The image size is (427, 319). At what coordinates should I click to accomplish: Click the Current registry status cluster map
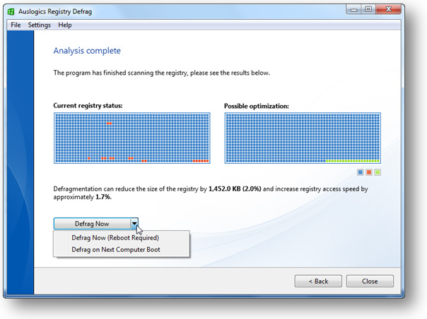pyautogui.click(x=131, y=138)
